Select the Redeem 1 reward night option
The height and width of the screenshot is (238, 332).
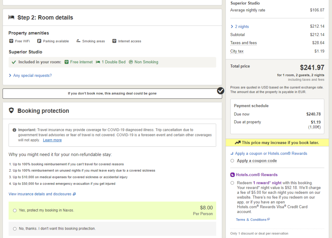[x=232, y=183]
